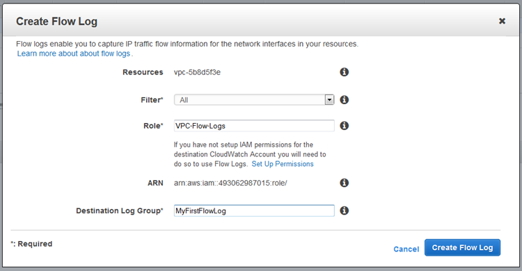Focus the Role field containing VPC-Flow-Logs
This screenshot has height=271, width=522.
click(254, 126)
